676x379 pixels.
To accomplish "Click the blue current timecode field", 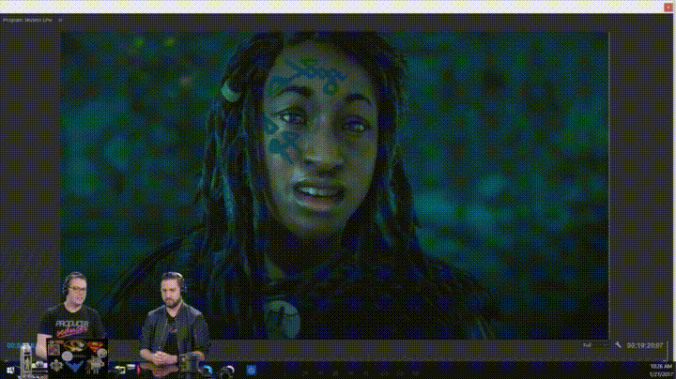I will [x=21, y=345].
